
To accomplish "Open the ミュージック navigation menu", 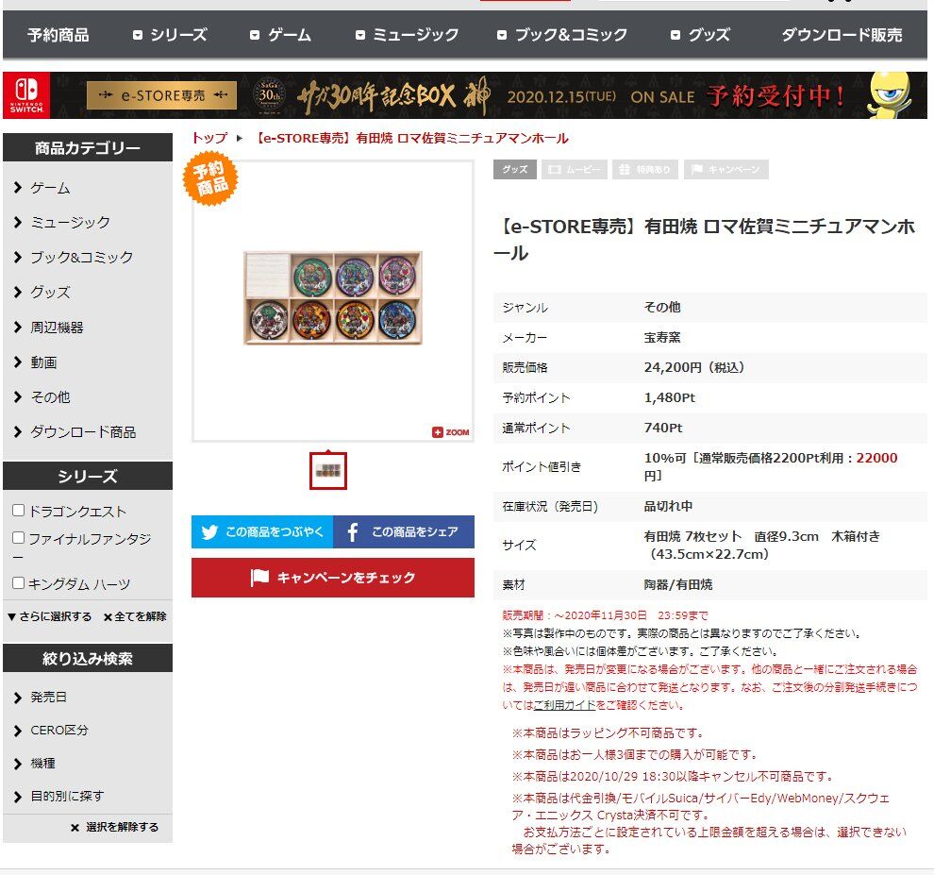I will pos(408,35).
